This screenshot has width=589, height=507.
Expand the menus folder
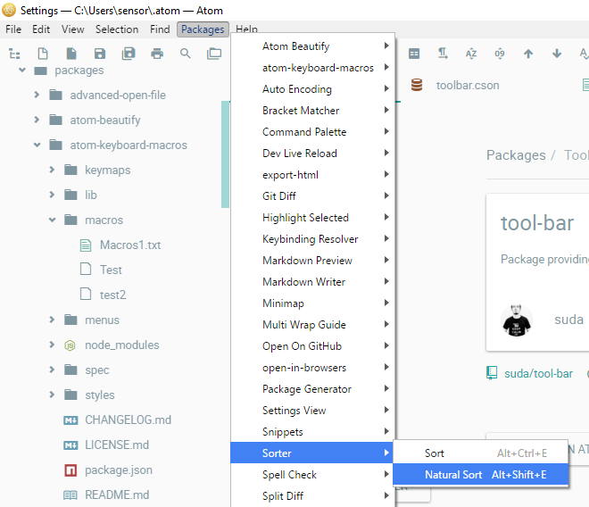[x=52, y=320]
